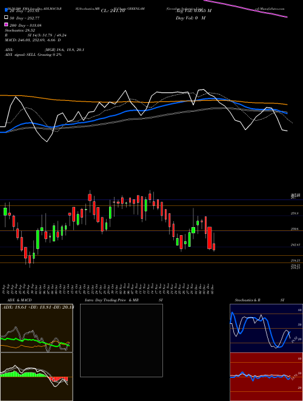The height and width of the screenshot is (401, 303).
Task: Click the ADX & MACD panel title
Action: pyautogui.click(x=19, y=300)
